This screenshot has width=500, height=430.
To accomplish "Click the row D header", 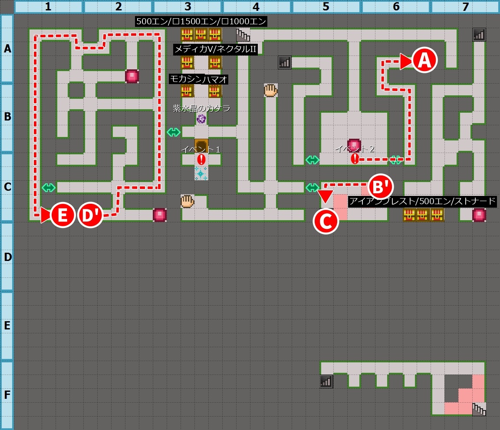I will (7, 257).
